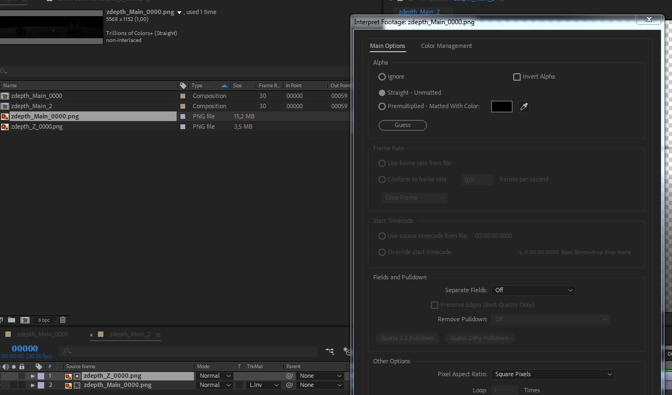Create a new composition from the Project panel footer
Image resolution: width=672 pixels, height=395 pixels.
click(25, 320)
